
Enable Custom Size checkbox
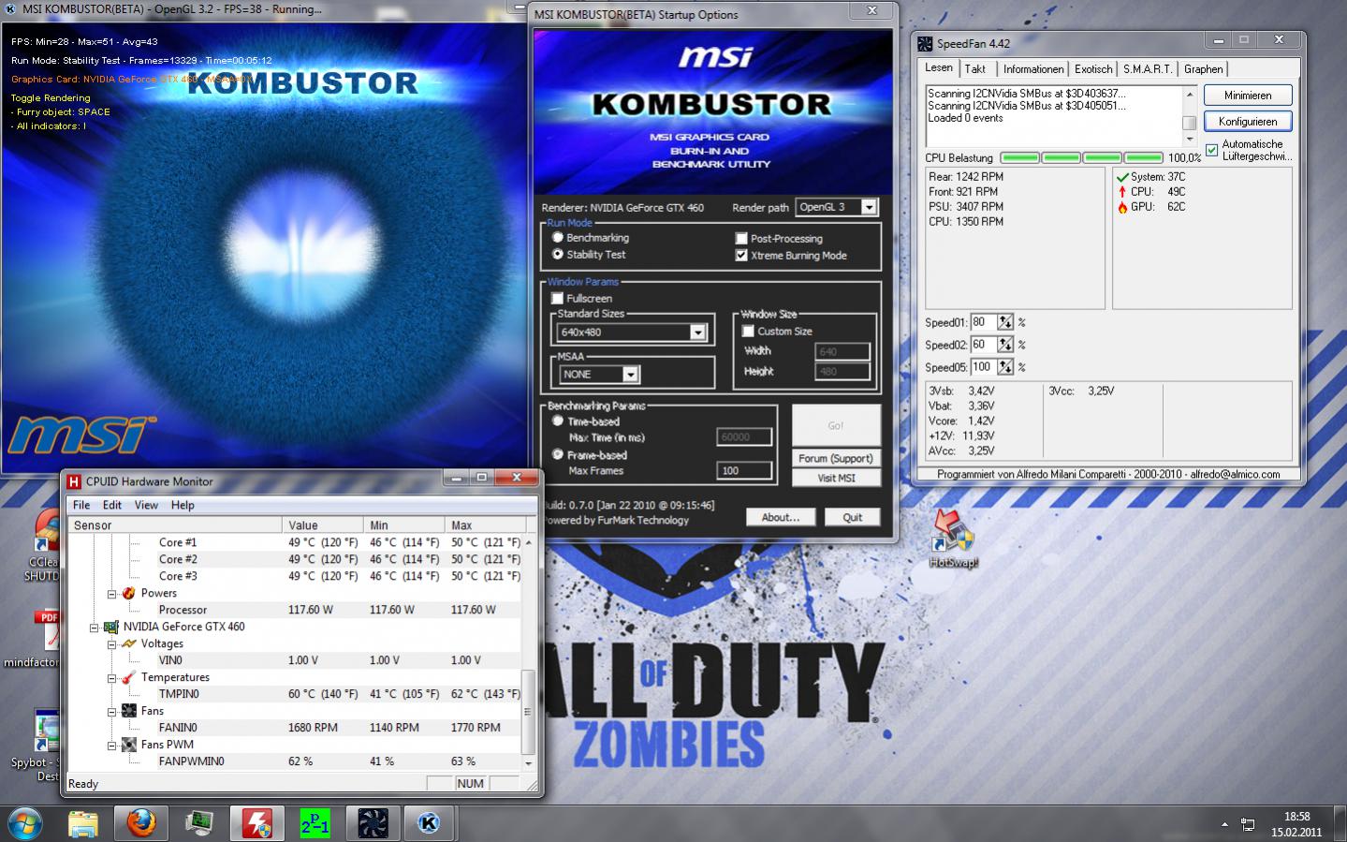coord(748,331)
